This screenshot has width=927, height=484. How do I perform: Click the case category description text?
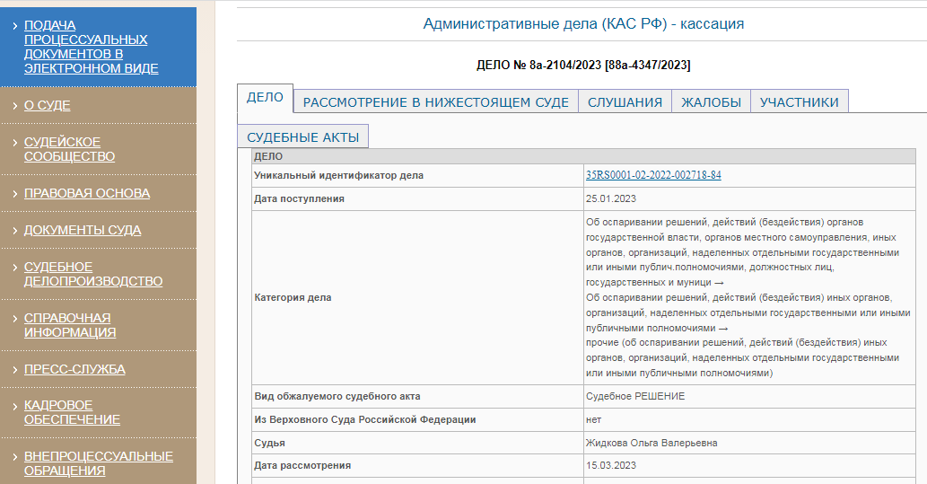(748, 297)
